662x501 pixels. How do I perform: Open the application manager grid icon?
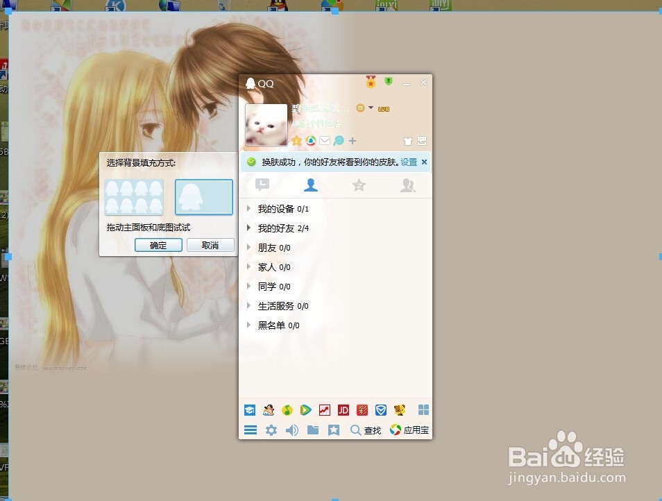pyautogui.click(x=423, y=410)
